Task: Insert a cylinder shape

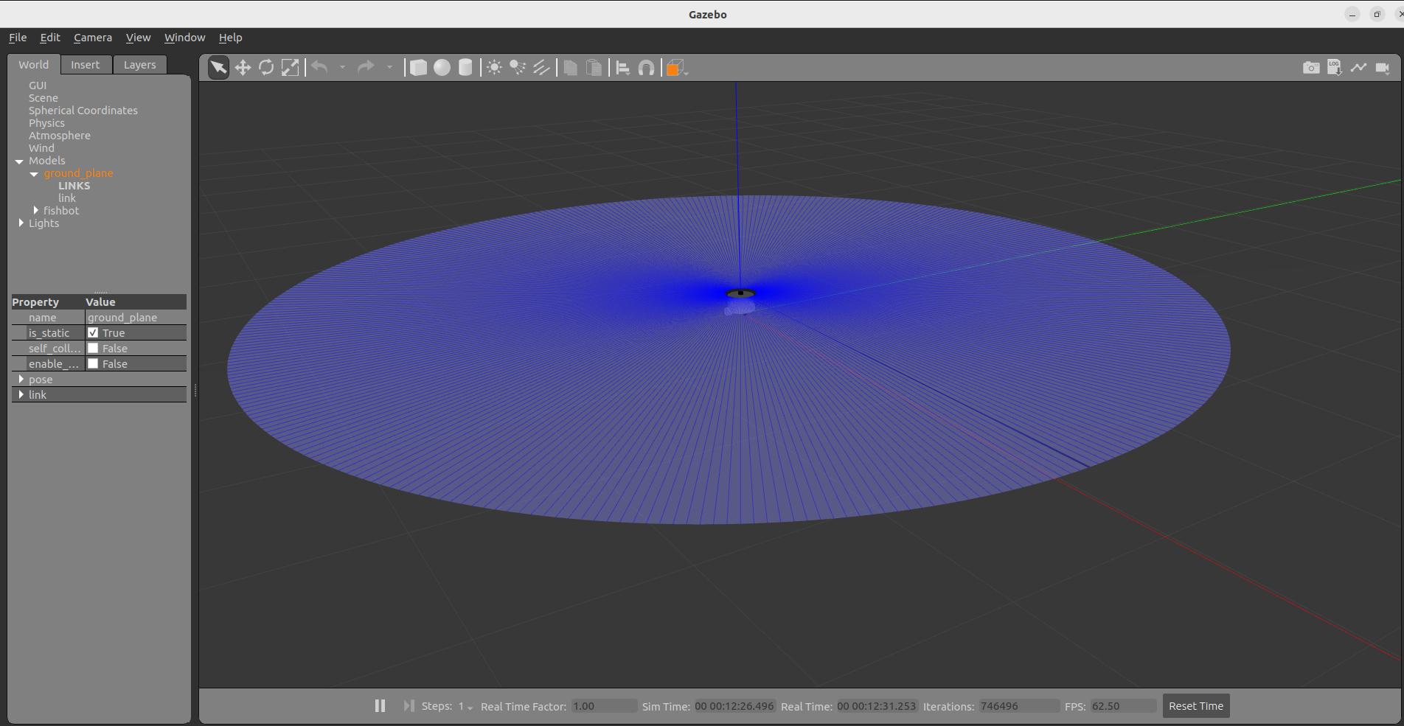Action: (x=465, y=68)
